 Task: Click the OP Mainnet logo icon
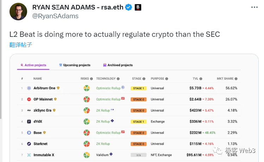(x=29, y=100)
